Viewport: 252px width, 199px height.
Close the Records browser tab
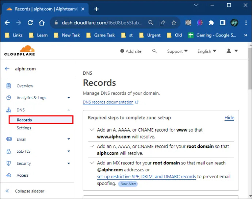coord(83,9)
